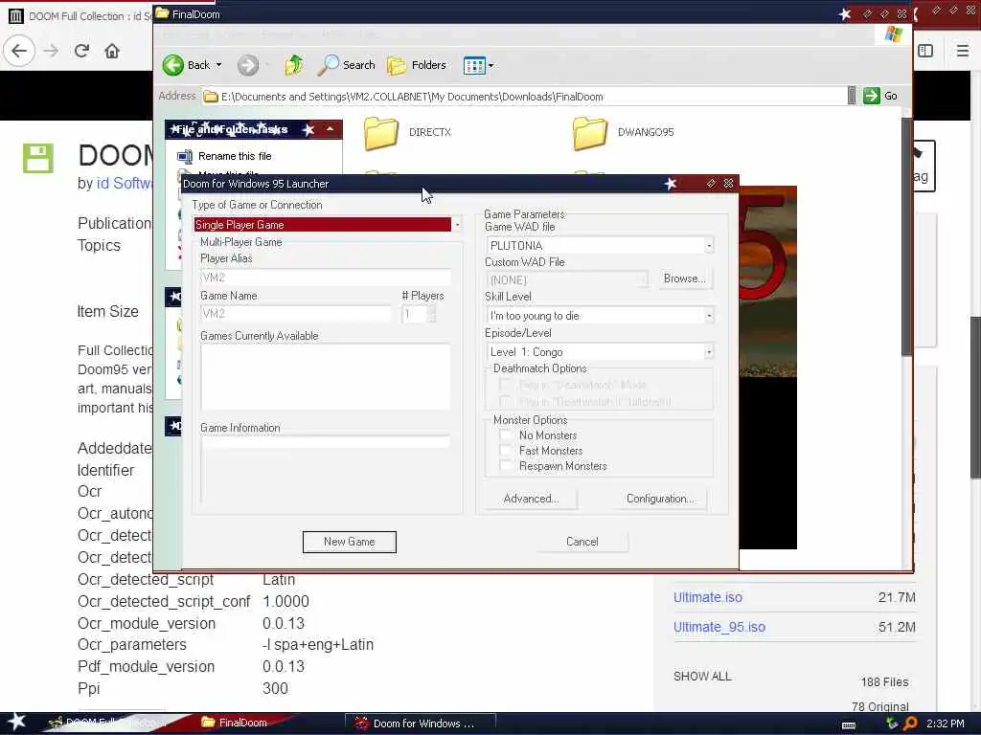Go to browser home page
Image resolution: width=981 pixels, height=735 pixels.
click(x=112, y=51)
